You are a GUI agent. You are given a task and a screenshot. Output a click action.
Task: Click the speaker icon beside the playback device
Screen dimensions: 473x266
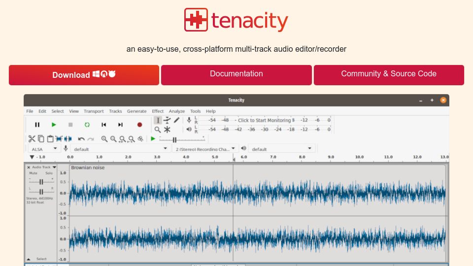point(243,148)
